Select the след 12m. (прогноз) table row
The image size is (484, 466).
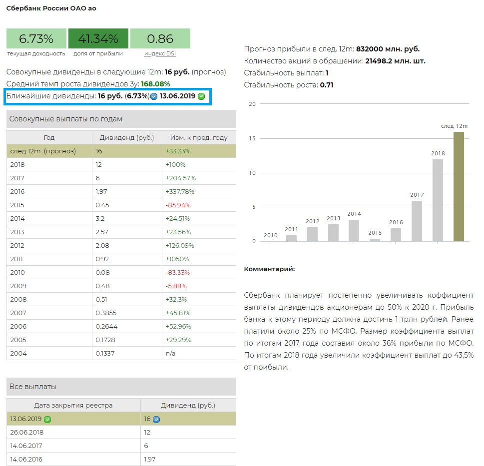pos(121,151)
